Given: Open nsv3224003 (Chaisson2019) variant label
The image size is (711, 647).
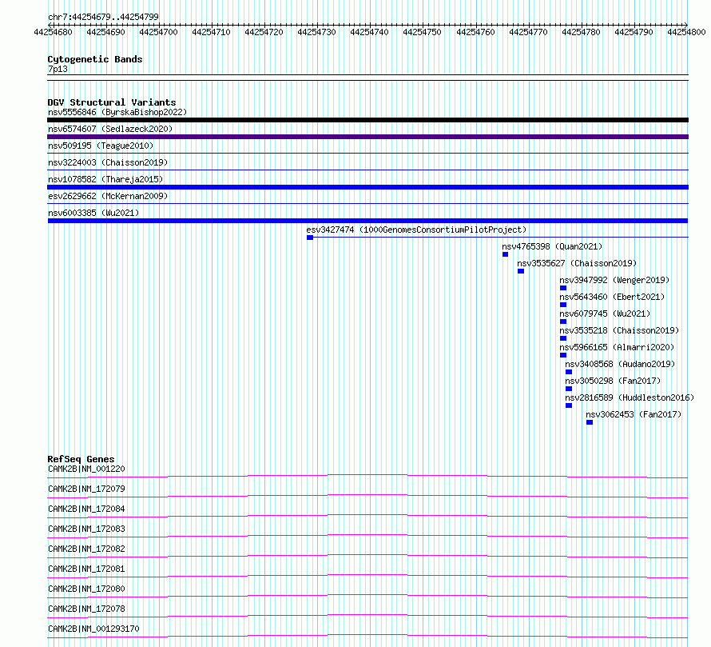Looking at the screenshot, I should click(x=108, y=162).
